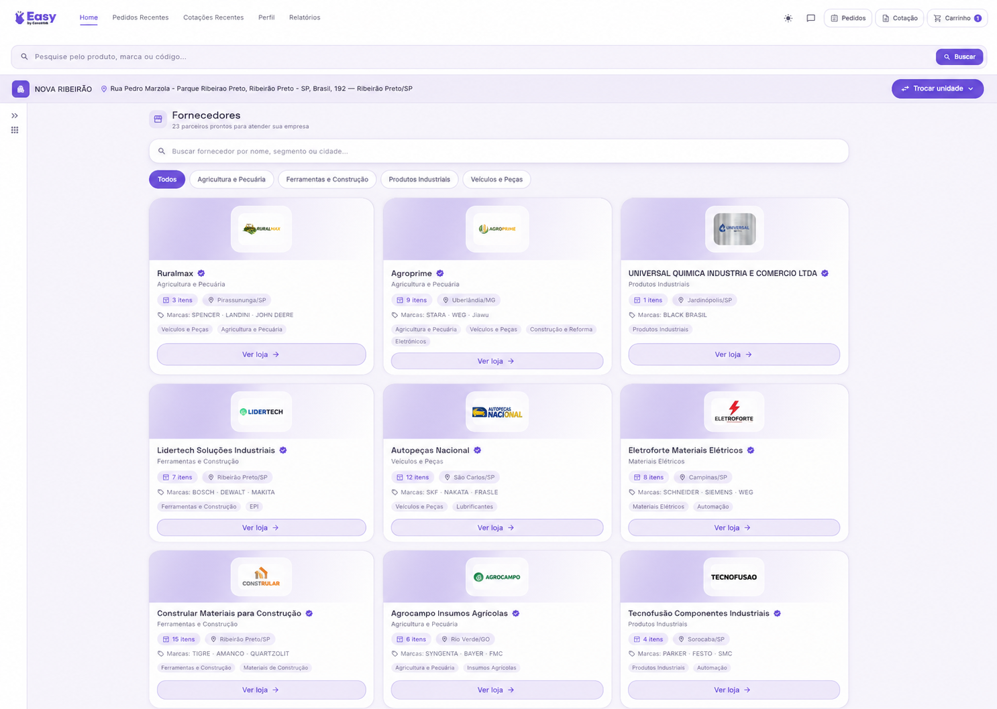Open the Cotação button in header
Viewport: 997px width, 709px height.
click(900, 18)
